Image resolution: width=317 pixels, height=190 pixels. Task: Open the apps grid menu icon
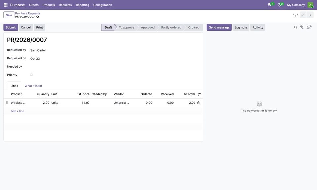tap(6, 5)
